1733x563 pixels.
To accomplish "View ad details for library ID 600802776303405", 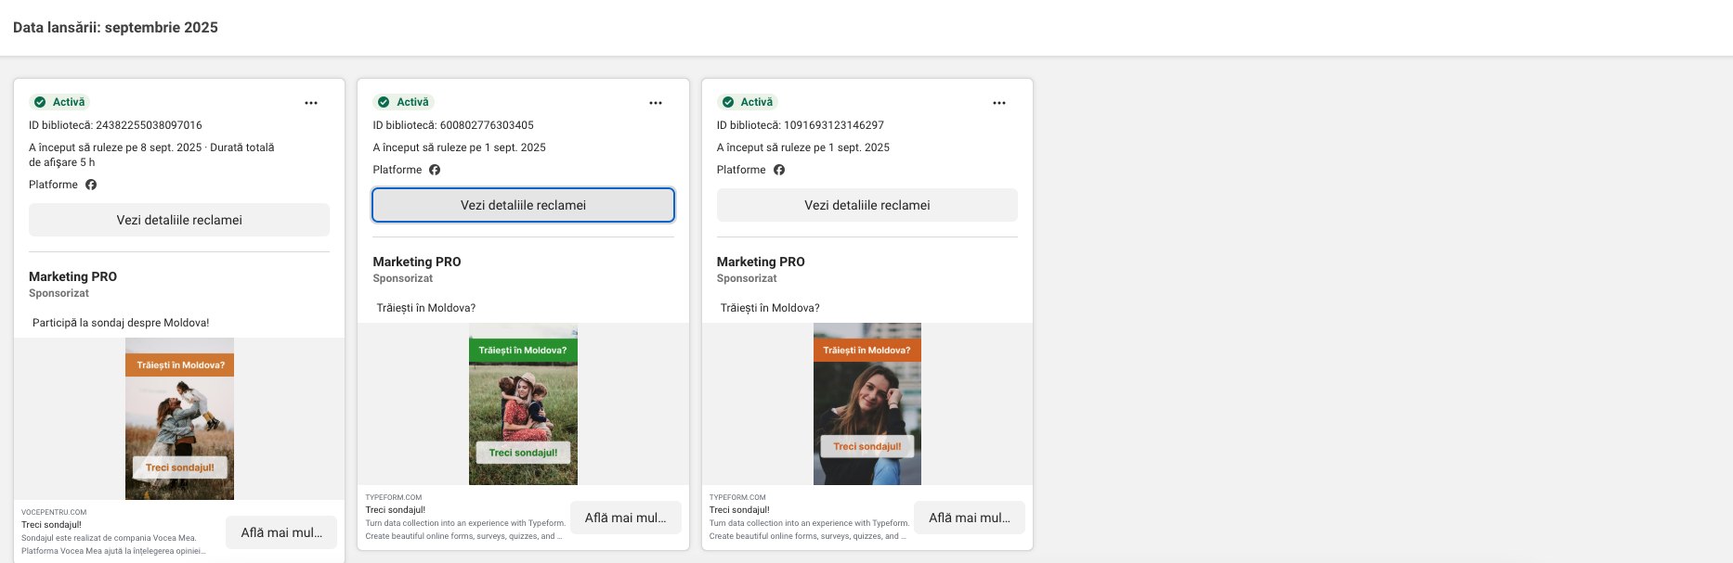I will (x=523, y=205).
